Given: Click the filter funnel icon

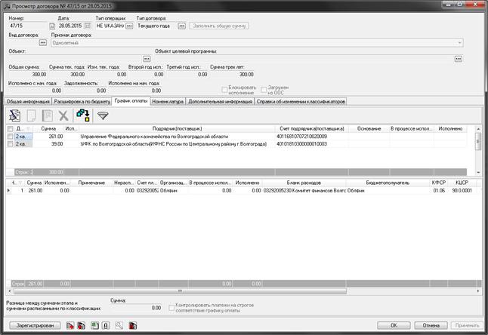Looking at the screenshot, I should (103, 115).
